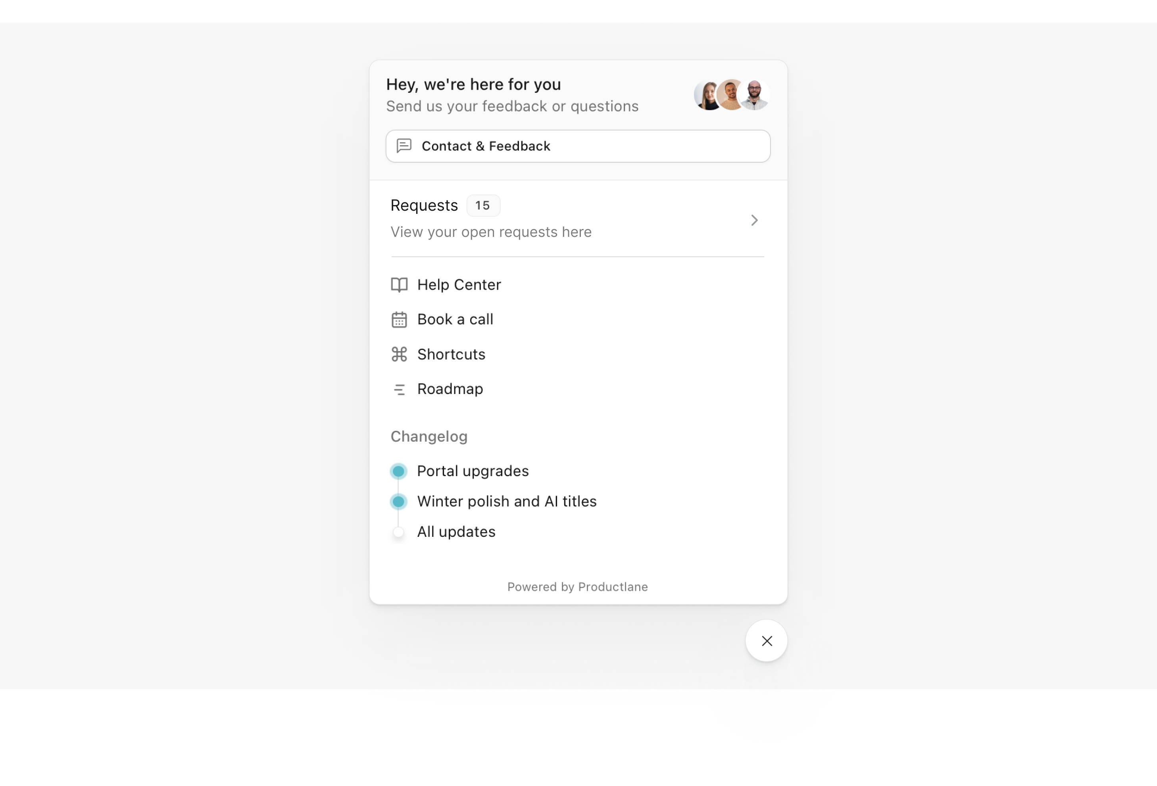
Task: Select the Book a call option
Action: click(455, 319)
